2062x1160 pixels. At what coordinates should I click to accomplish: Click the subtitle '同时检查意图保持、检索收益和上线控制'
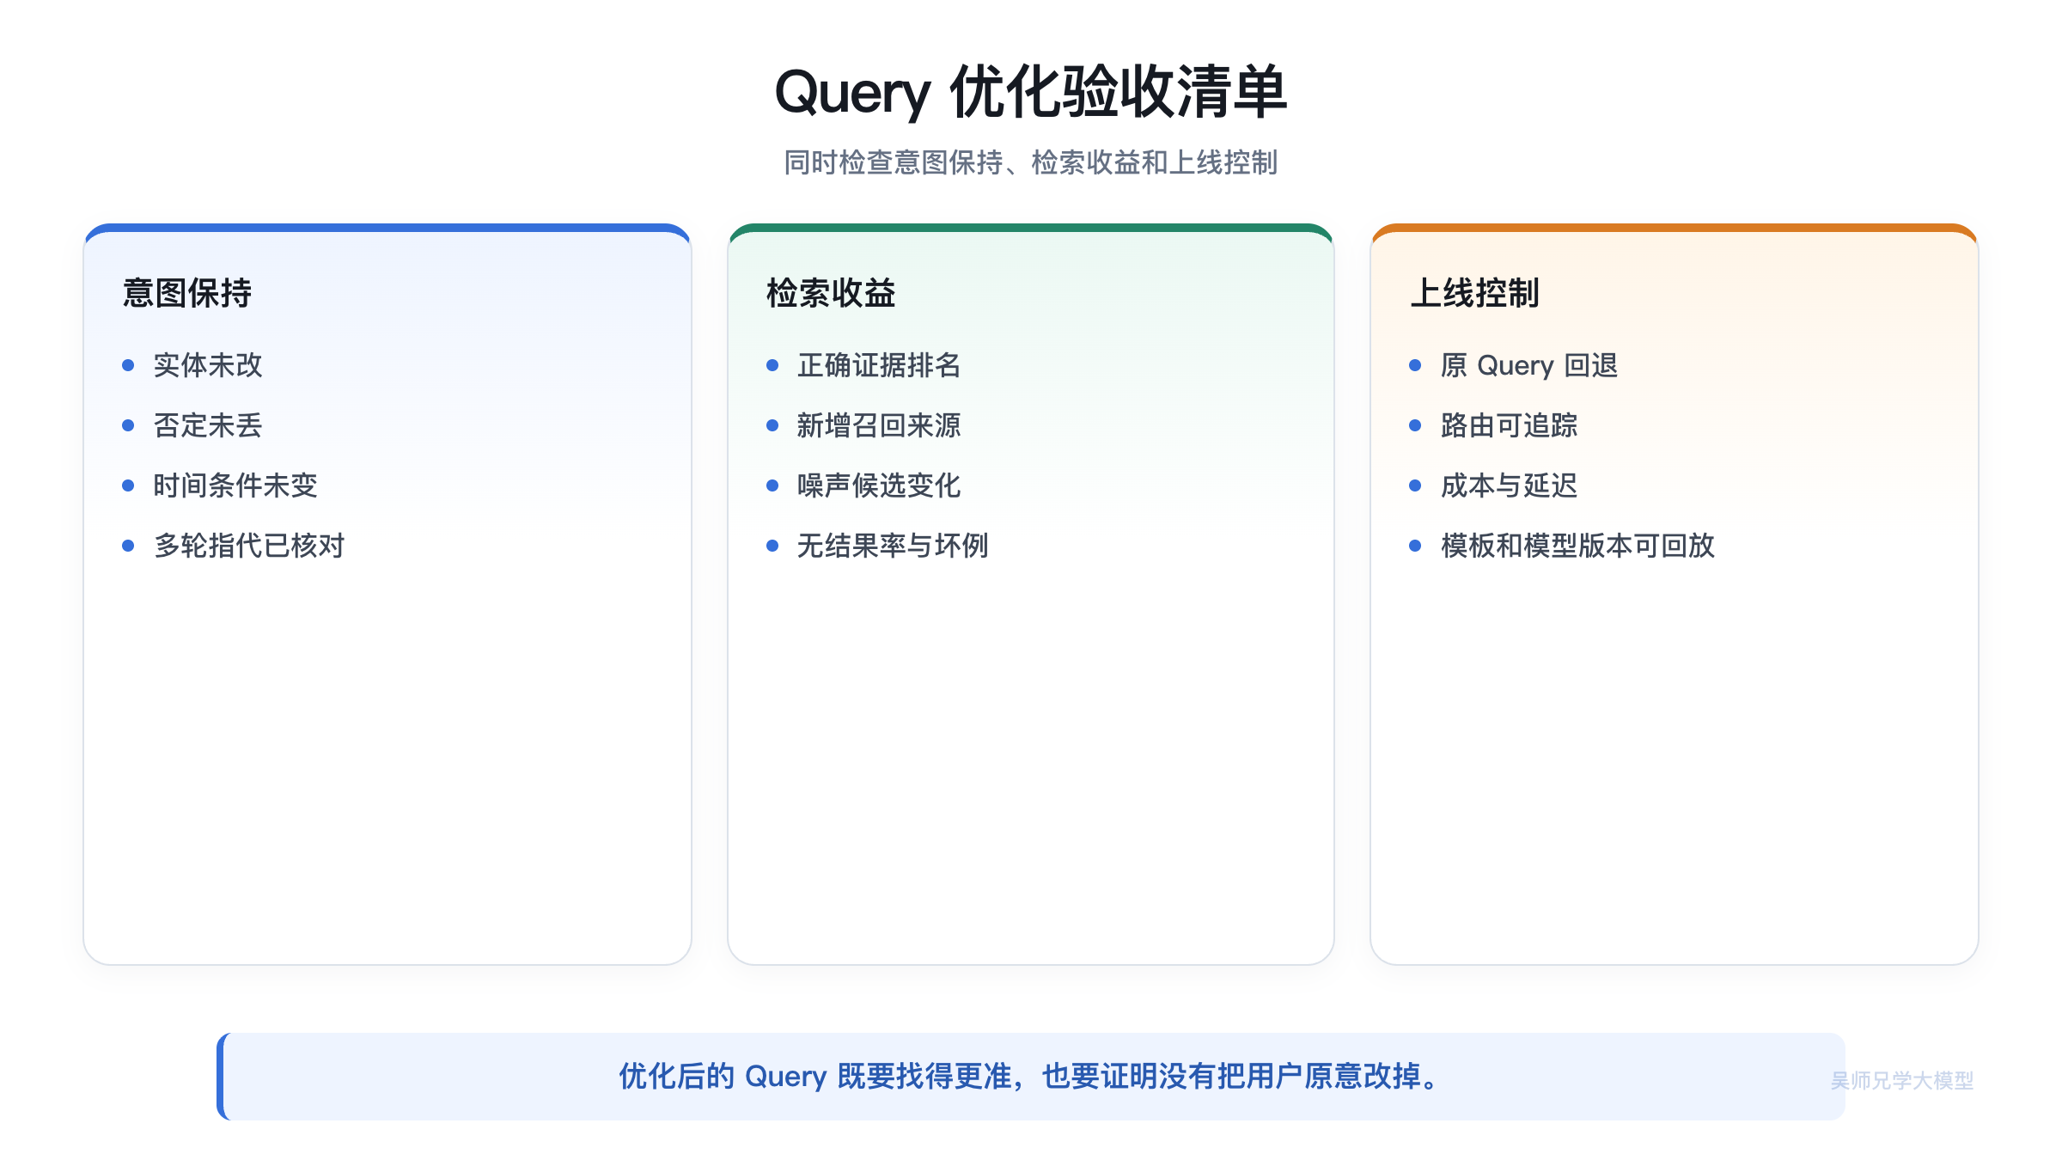1030,162
